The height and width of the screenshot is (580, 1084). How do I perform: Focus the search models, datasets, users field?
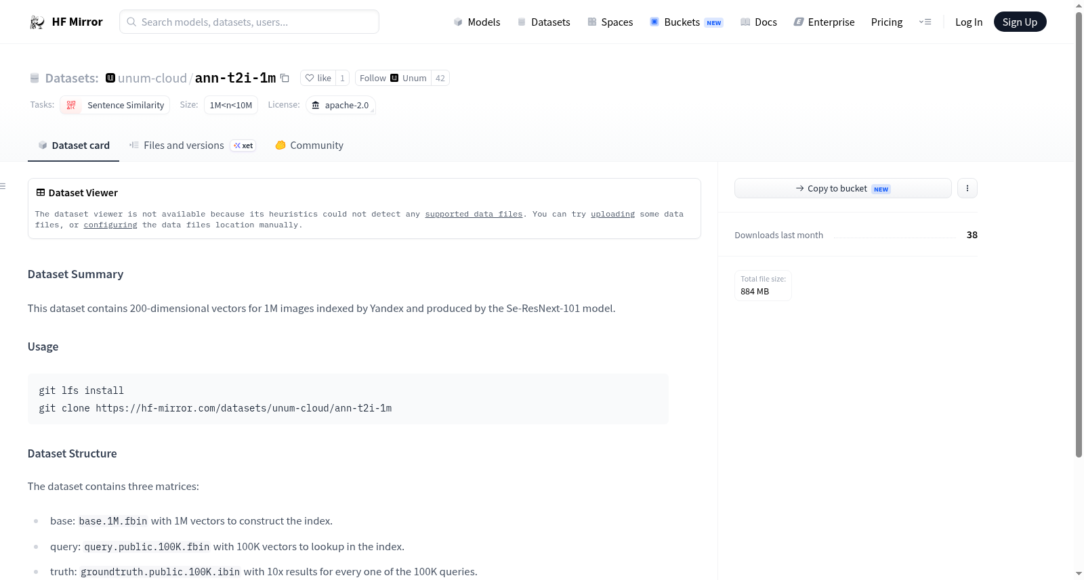click(249, 22)
